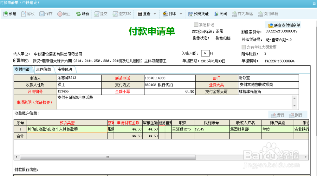Click the 申请人 field 余志峰6213
The image size is (317, 176).
tap(79, 78)
